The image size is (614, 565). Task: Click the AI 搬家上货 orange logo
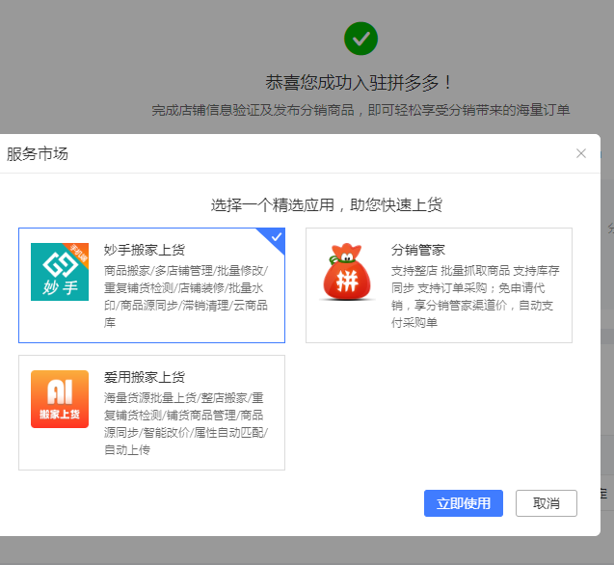[x=60, y=399]
